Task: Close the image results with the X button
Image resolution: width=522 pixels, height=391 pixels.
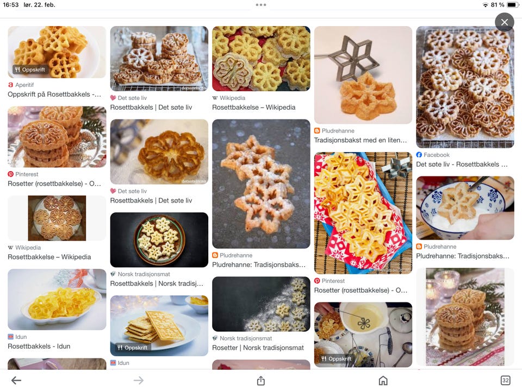Action: (x=505, y=22)
